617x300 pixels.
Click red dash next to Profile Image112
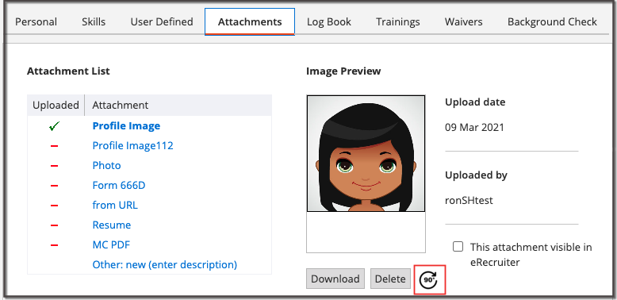[x=54, y=147]
